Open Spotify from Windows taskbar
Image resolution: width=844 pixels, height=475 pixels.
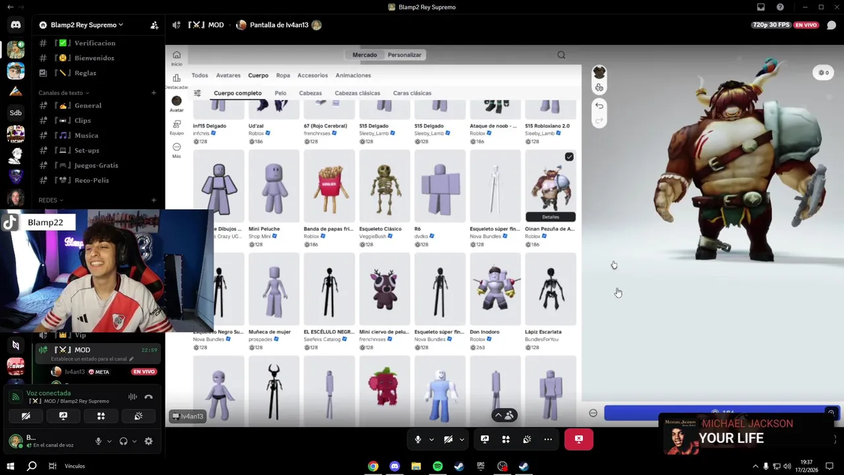[x=438, y=466]
